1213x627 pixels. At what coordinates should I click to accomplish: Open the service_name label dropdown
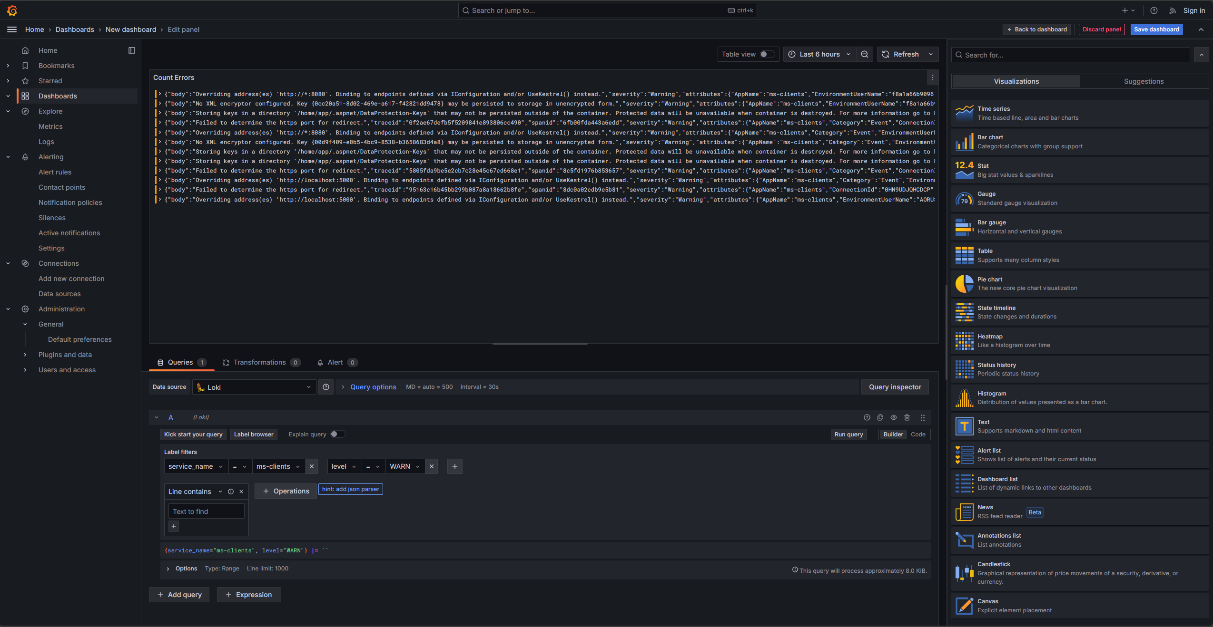tap(196, 466)
